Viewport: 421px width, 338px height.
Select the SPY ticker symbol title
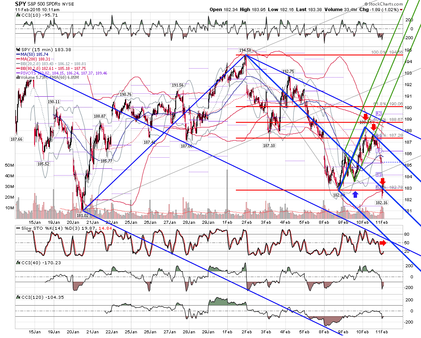20,4
